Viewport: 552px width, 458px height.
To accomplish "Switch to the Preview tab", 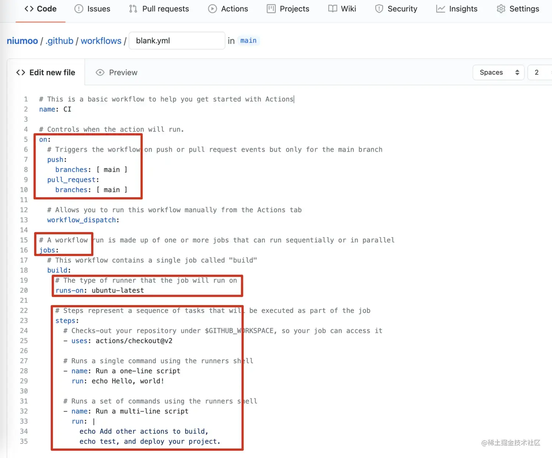I will click(x=116, y=72).
